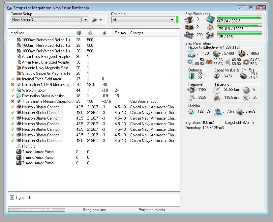
Task: Toggle the last Neutron Blaster Cannon II
Action: [13, 141]
